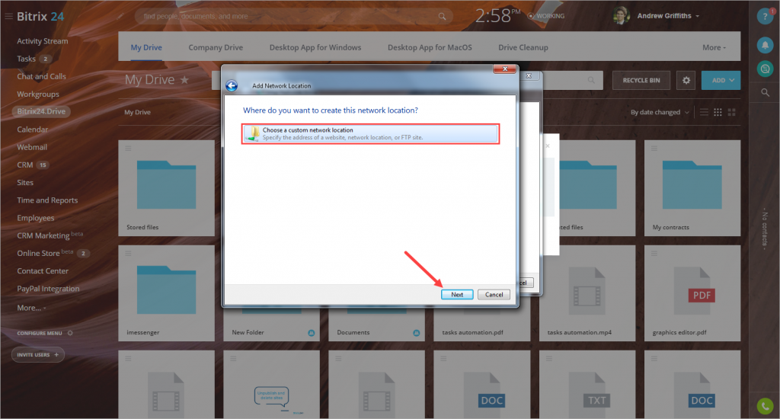Open Time and Reports in sidebar

47,200
